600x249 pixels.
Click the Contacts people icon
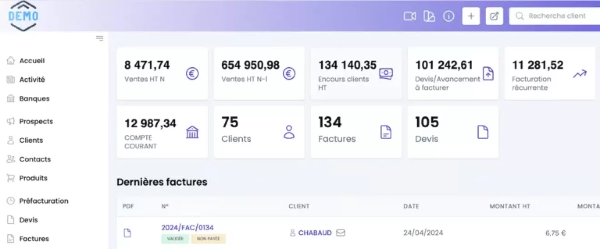pos(10,159)
